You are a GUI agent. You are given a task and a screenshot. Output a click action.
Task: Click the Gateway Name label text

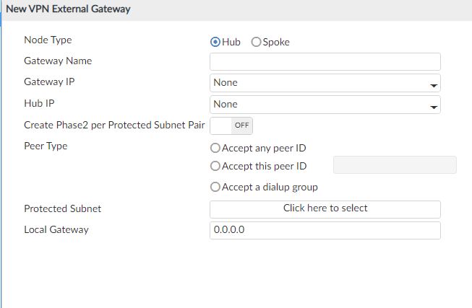coord(58,61)
